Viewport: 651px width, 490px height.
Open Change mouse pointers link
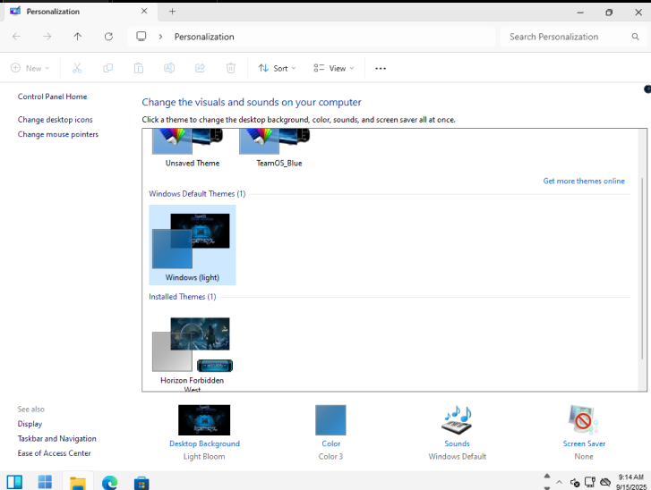coord(57,134)
